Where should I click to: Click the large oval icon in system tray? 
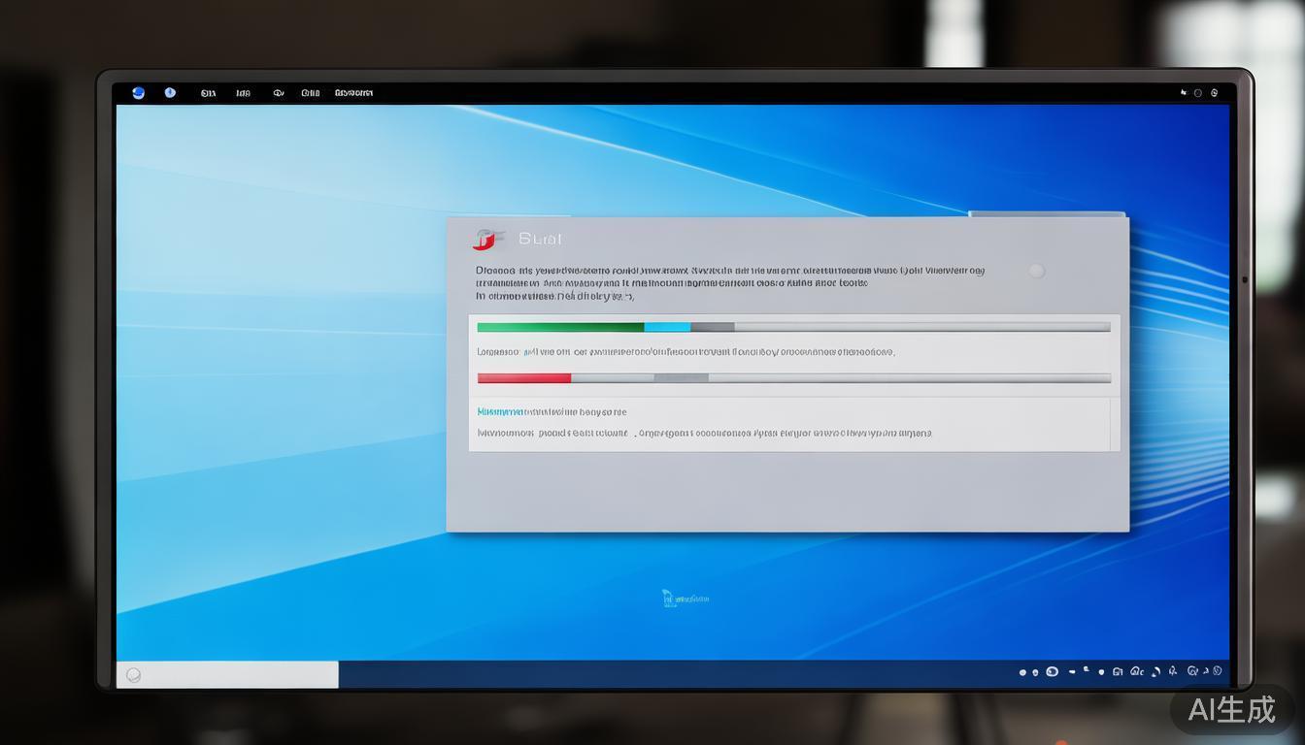[x=1052, y=671]
